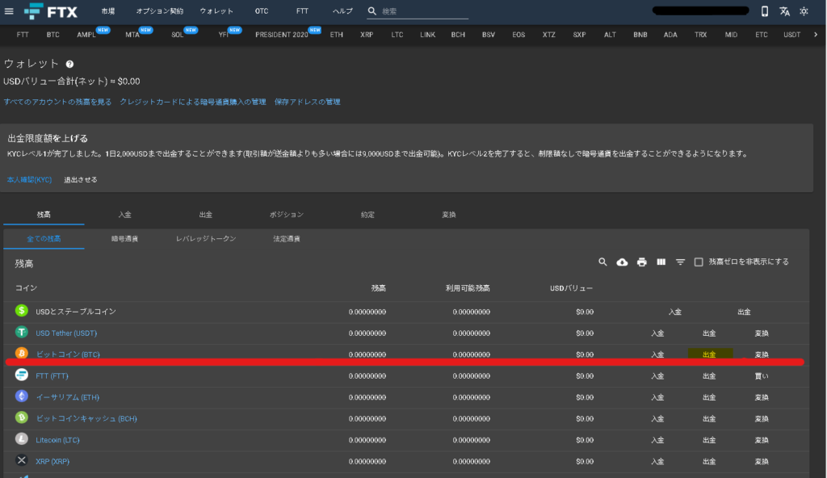827x478 pixels.
Task: Open the ウォレット menu
Action: tap(216, 11)
